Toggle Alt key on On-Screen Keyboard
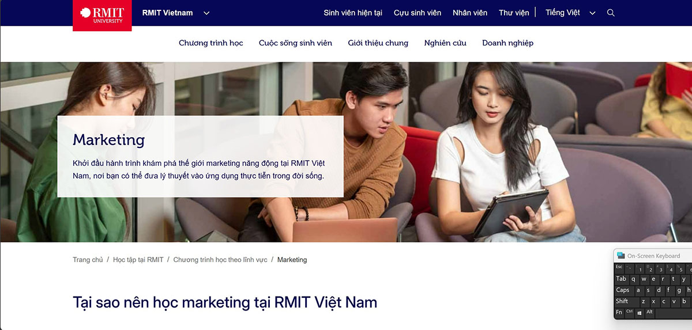 650,313
